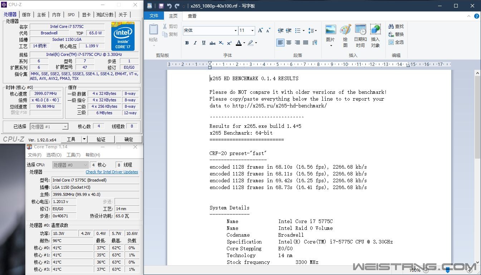Open the font size dropdown showing 11
481x275 pixels.
pyautogui.click(x=252, y=30)
